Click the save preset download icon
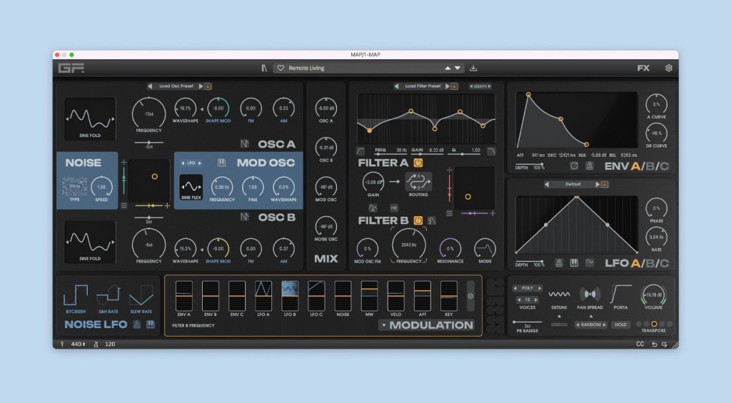Screen dimensions: 731x403 tap(473, 68)
